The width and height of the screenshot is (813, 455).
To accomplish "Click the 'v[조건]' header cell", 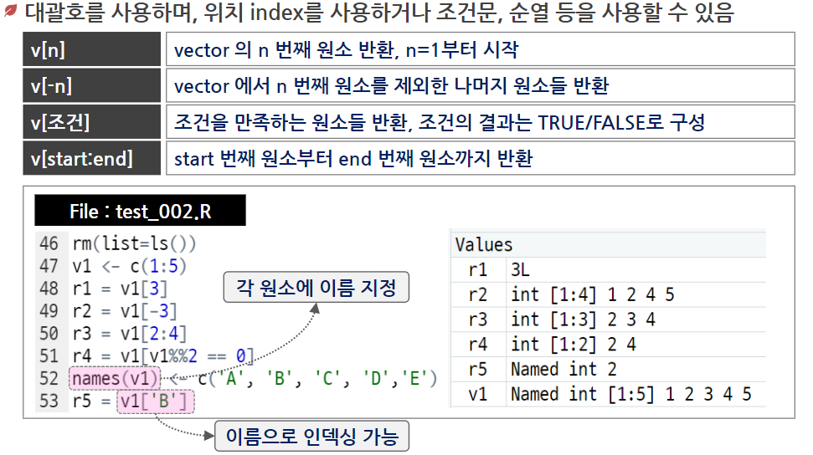I will pos(92,122).
